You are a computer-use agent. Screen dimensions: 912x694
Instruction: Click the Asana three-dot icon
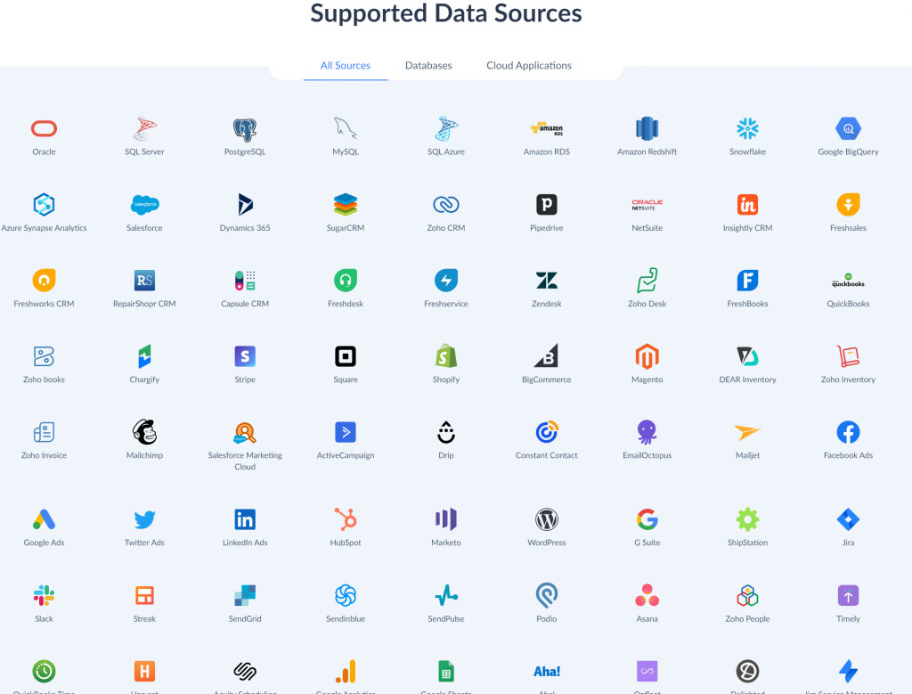647,595
